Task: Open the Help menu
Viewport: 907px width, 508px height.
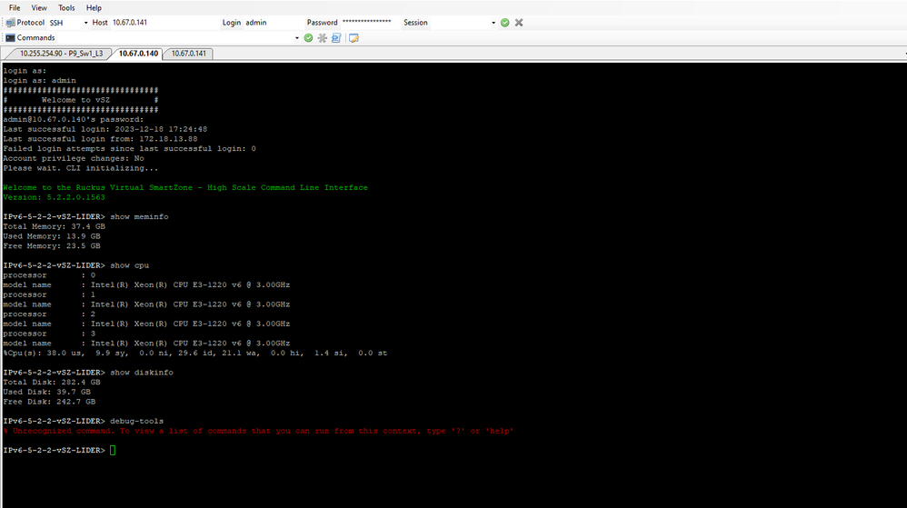Action: [x=94, y=7]
